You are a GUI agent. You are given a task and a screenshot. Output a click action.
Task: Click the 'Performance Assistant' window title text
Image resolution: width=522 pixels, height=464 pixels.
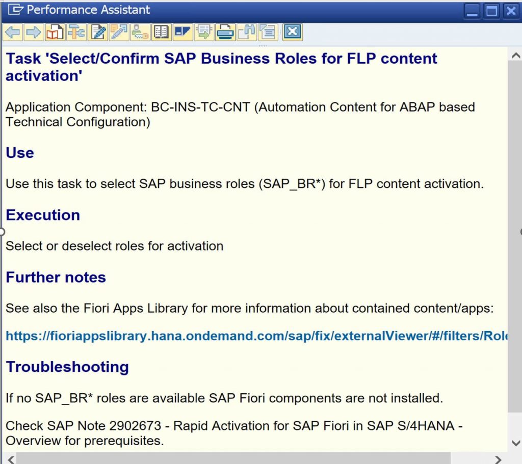[88, 10]
